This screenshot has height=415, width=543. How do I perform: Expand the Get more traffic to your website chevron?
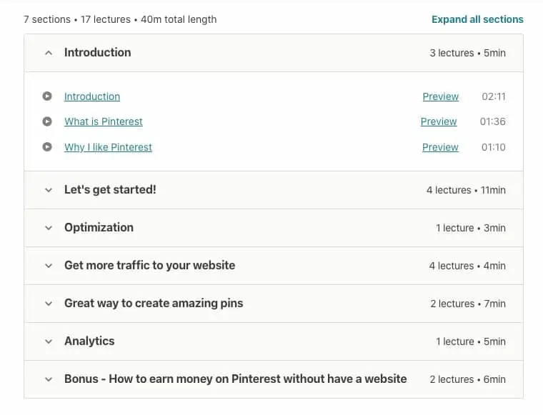(x=49, y=266)
